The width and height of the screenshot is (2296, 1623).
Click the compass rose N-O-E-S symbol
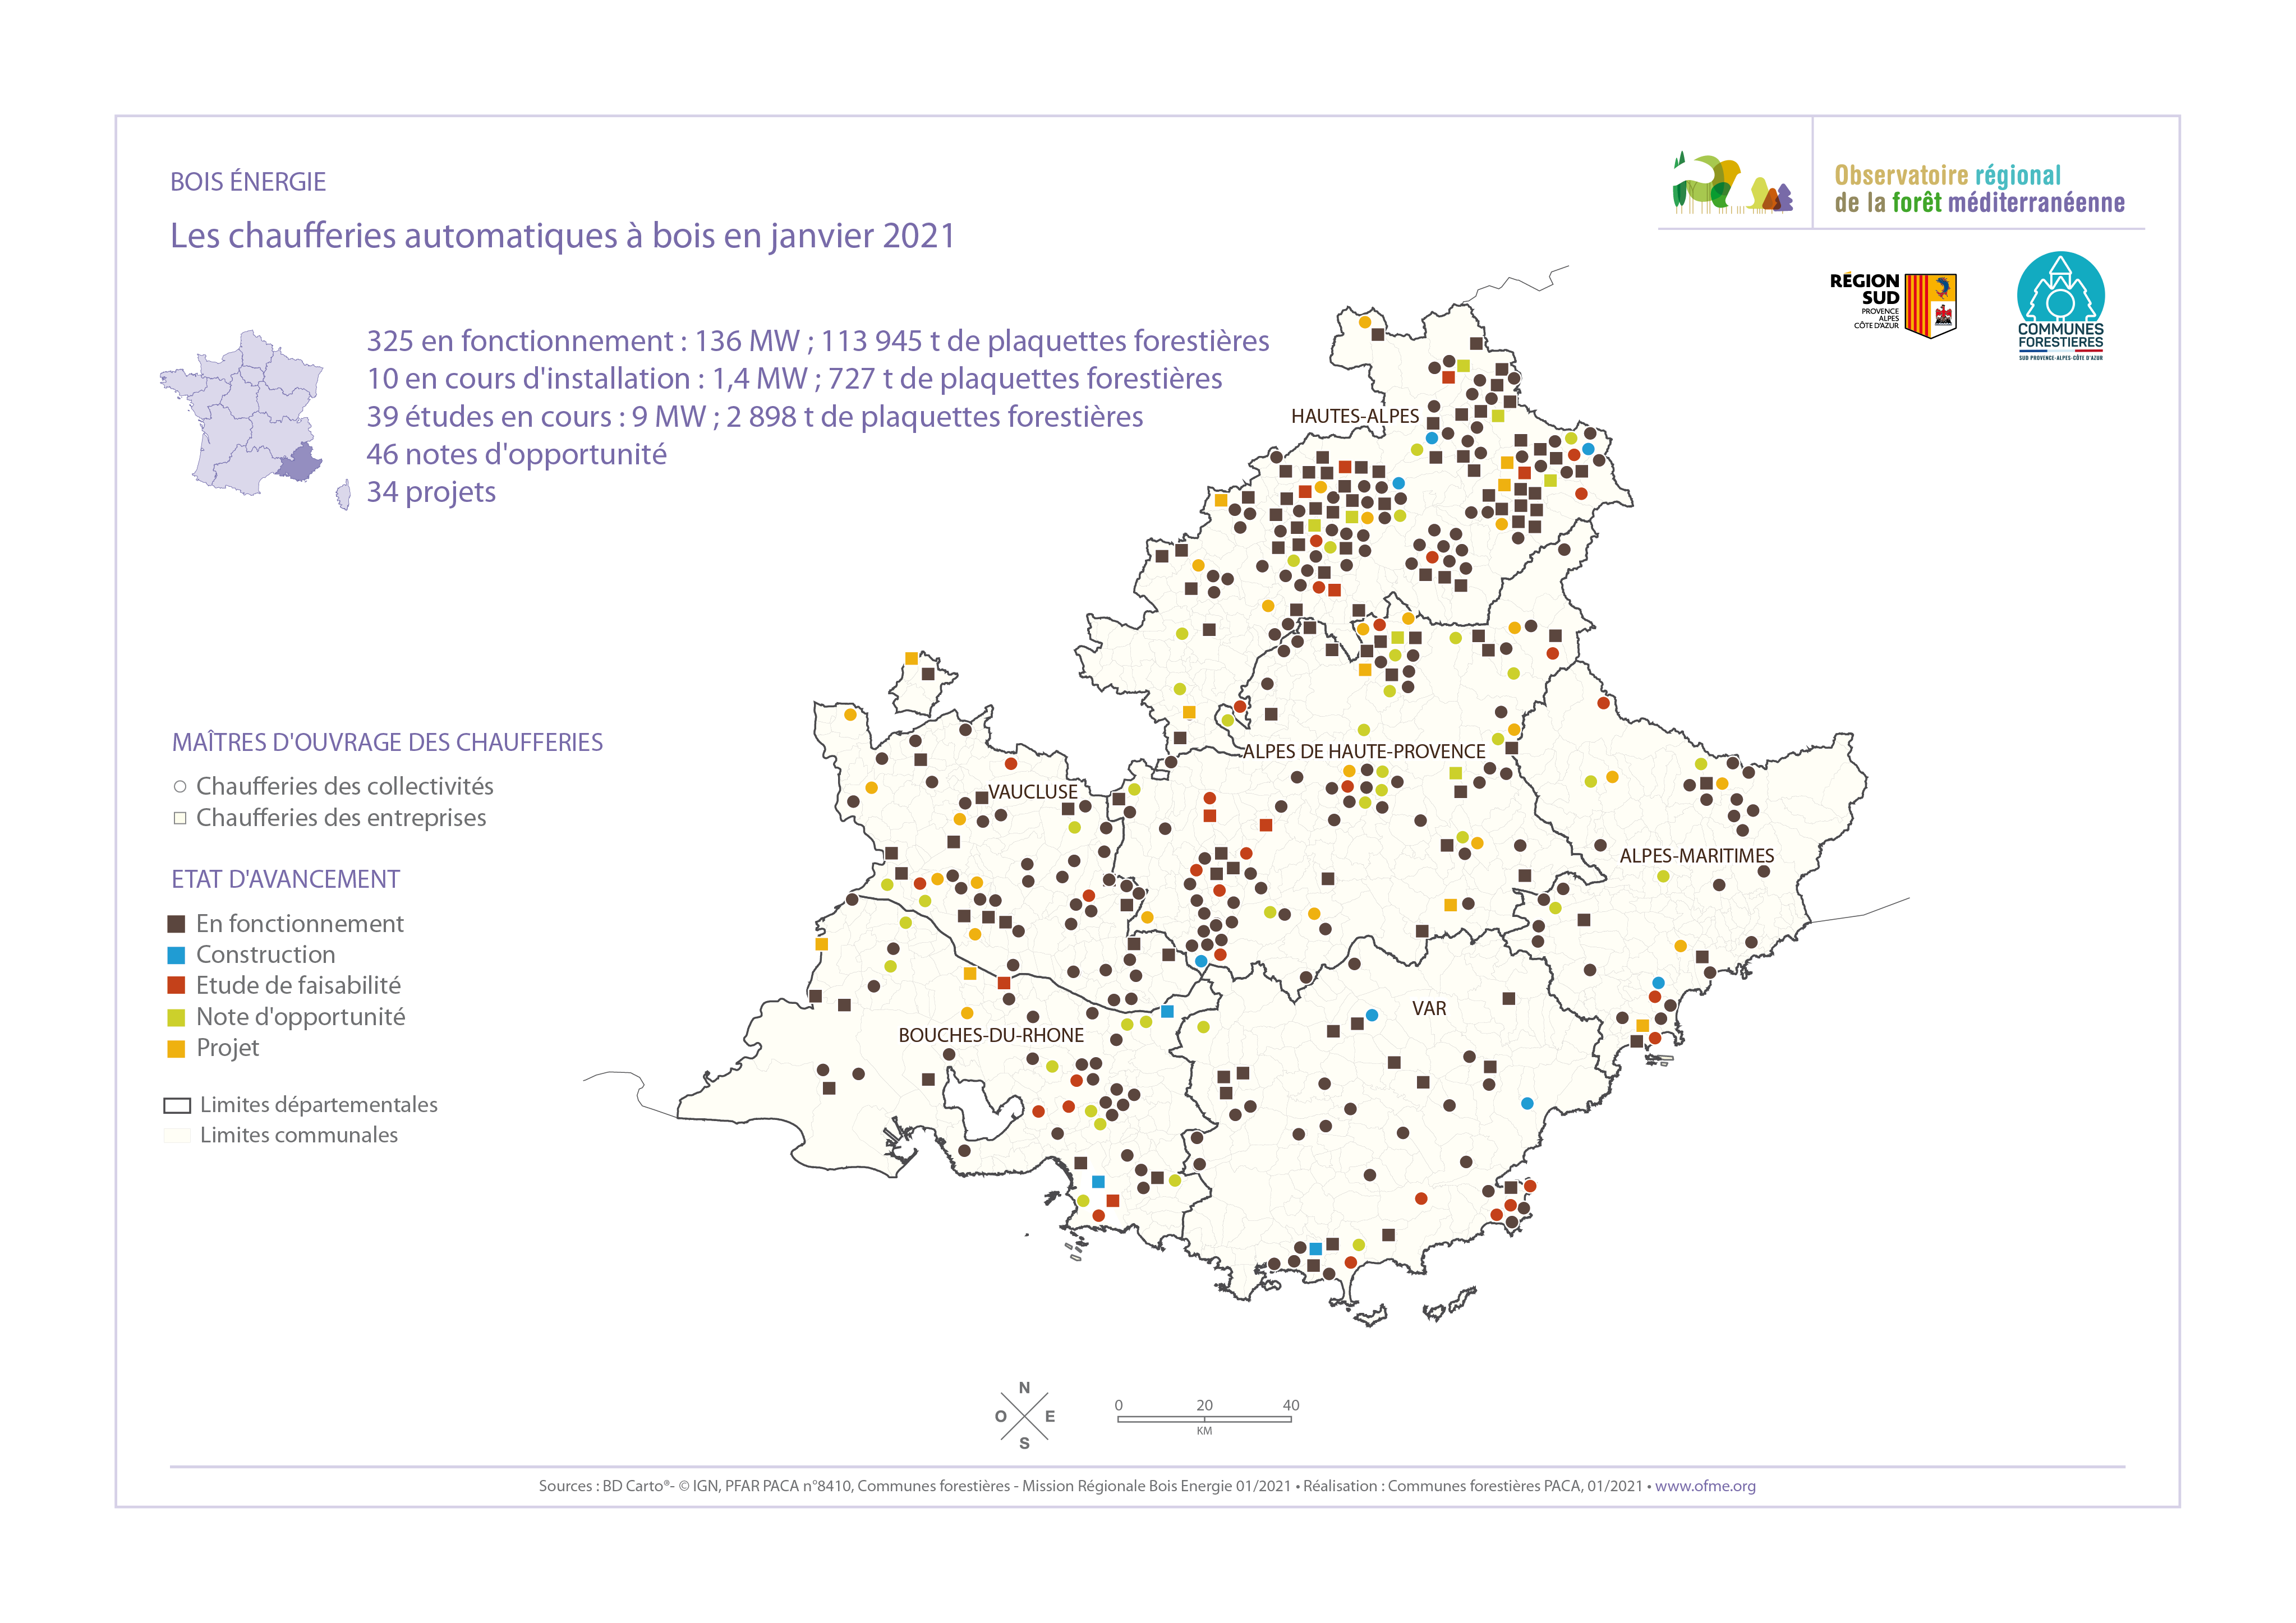pyautogui.click(x=1024, y=1415)
